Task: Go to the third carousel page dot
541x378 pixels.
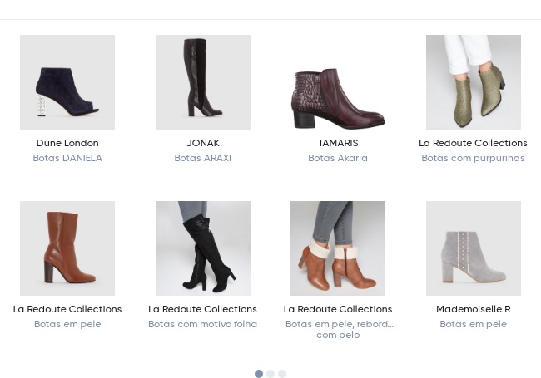Action: [x=282, y=374]
